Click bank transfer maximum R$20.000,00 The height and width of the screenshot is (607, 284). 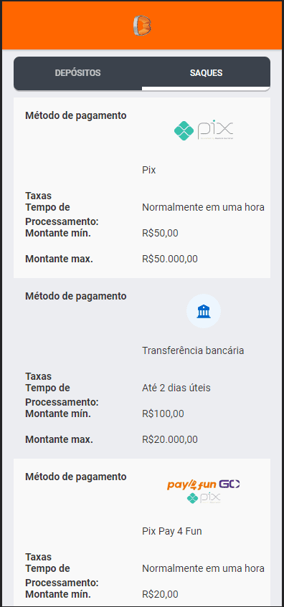(x=170, y=440)
